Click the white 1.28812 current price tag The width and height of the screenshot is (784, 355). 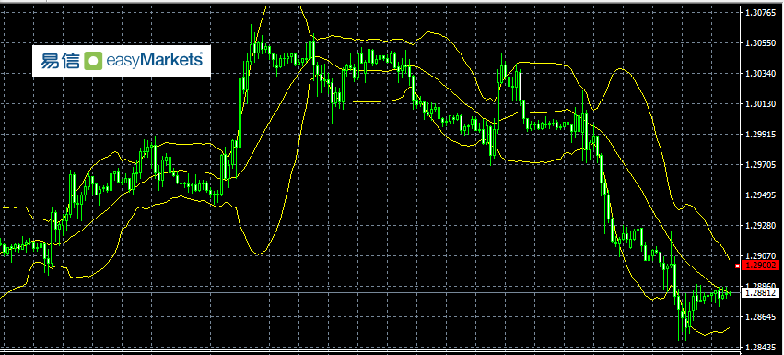point(760,293)
